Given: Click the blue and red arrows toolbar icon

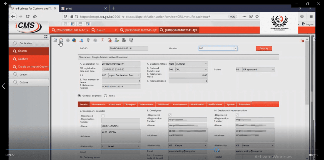Looking at the screenshot, I should pos(81,40).
